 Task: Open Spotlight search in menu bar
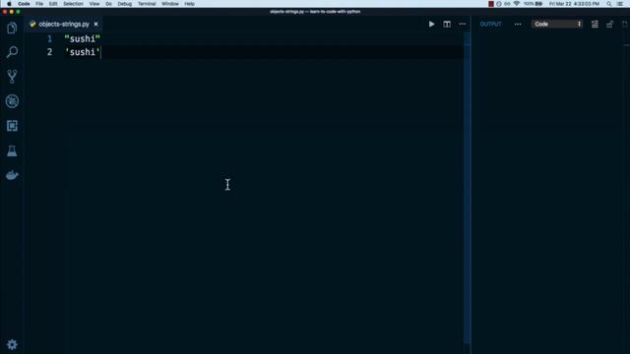click(609, 4)
